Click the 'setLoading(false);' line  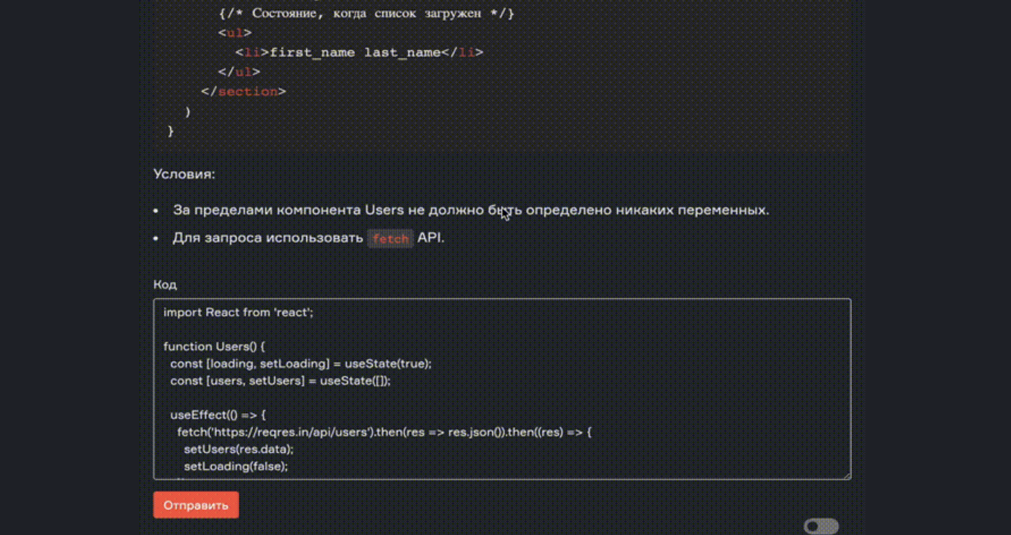(236, 466)
